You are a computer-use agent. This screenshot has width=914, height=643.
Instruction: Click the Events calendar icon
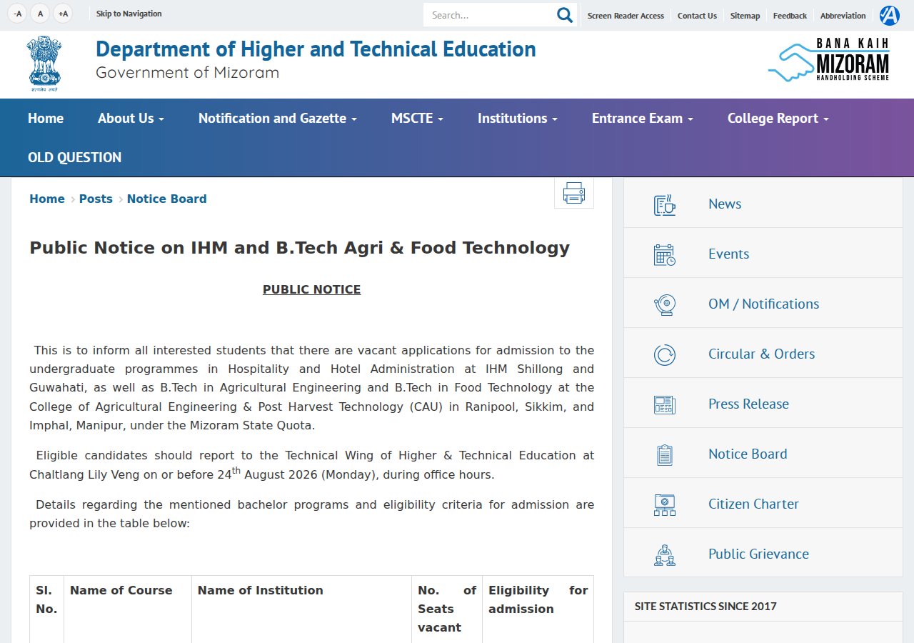coord(665,254)
